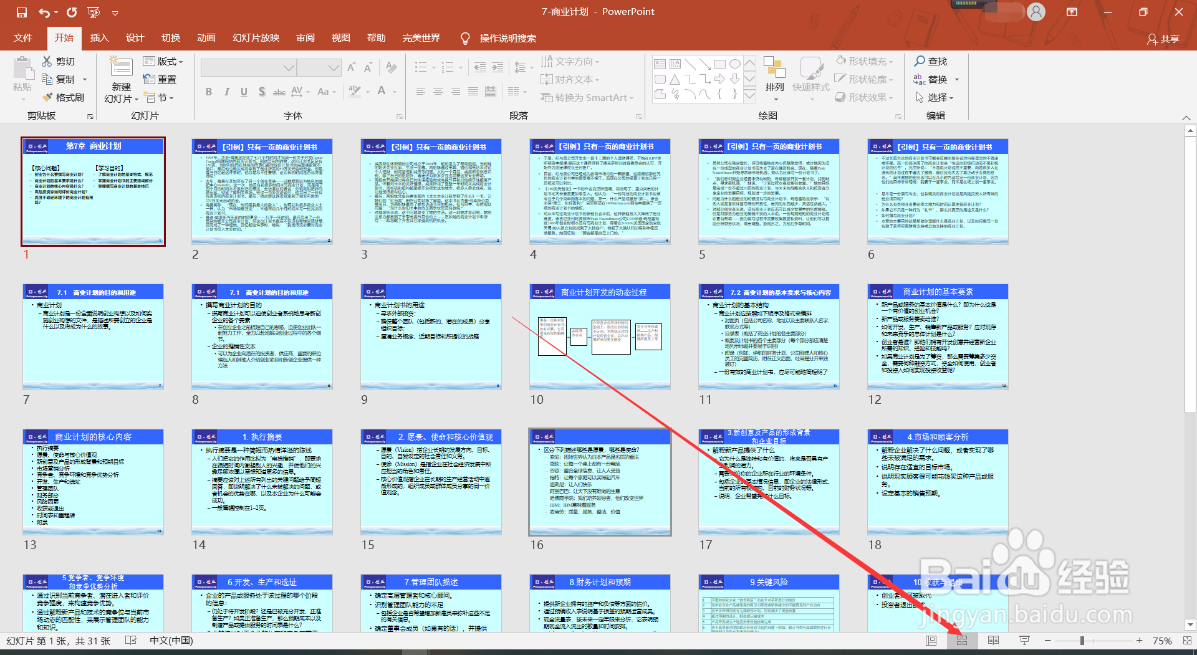Toggle strikethrough formatting
1197x655 pixels.
tap(279, 92)
